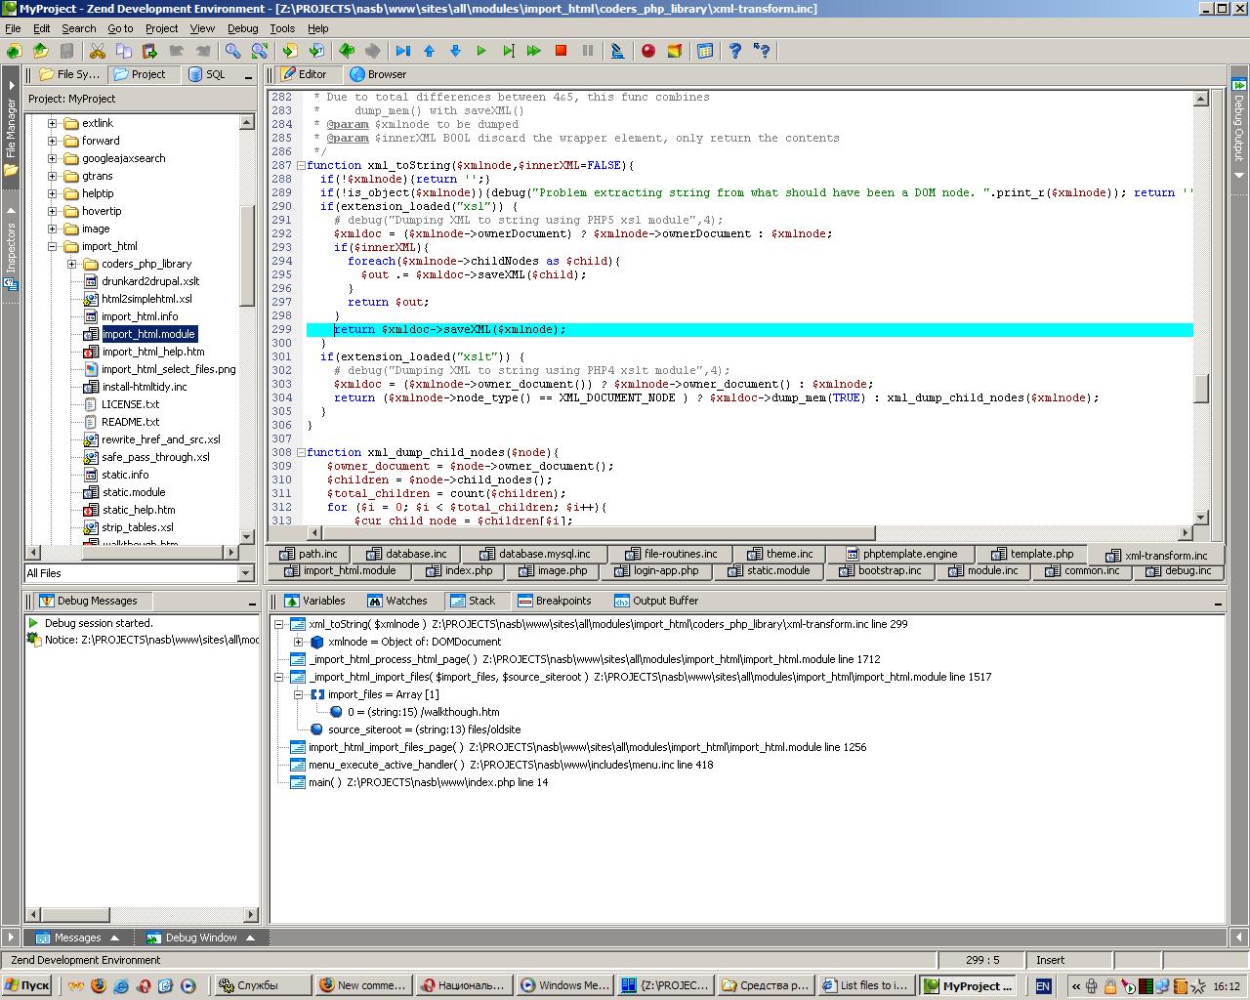This screenshot has height=1000, width=1250.
Task: Collapse function xml_toString code fold
Action: click(x=301, y=165)
